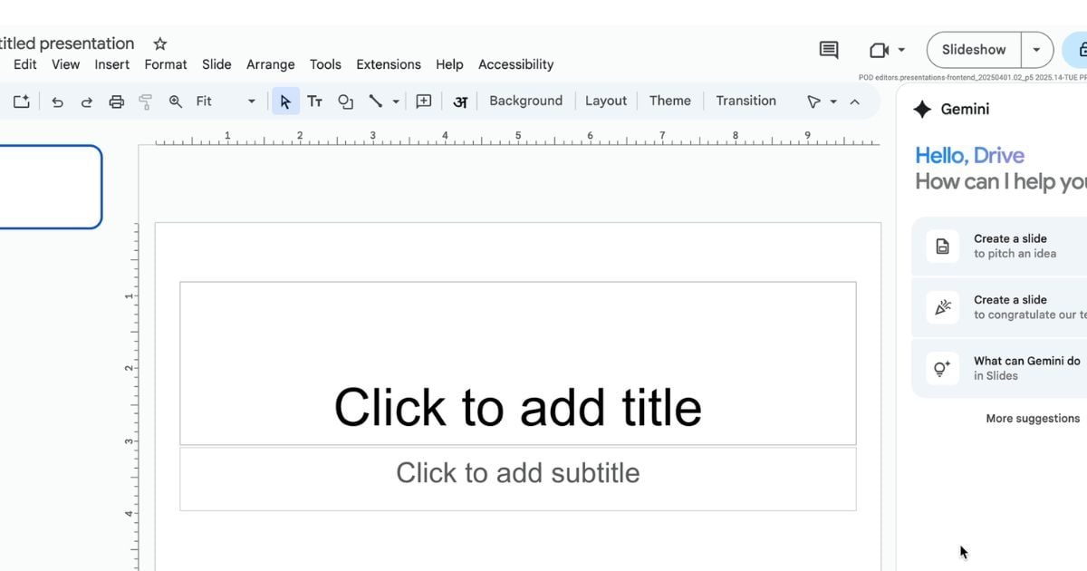Click the Theme button
This screenshot has height=571, width=1087.
[669, 101]
